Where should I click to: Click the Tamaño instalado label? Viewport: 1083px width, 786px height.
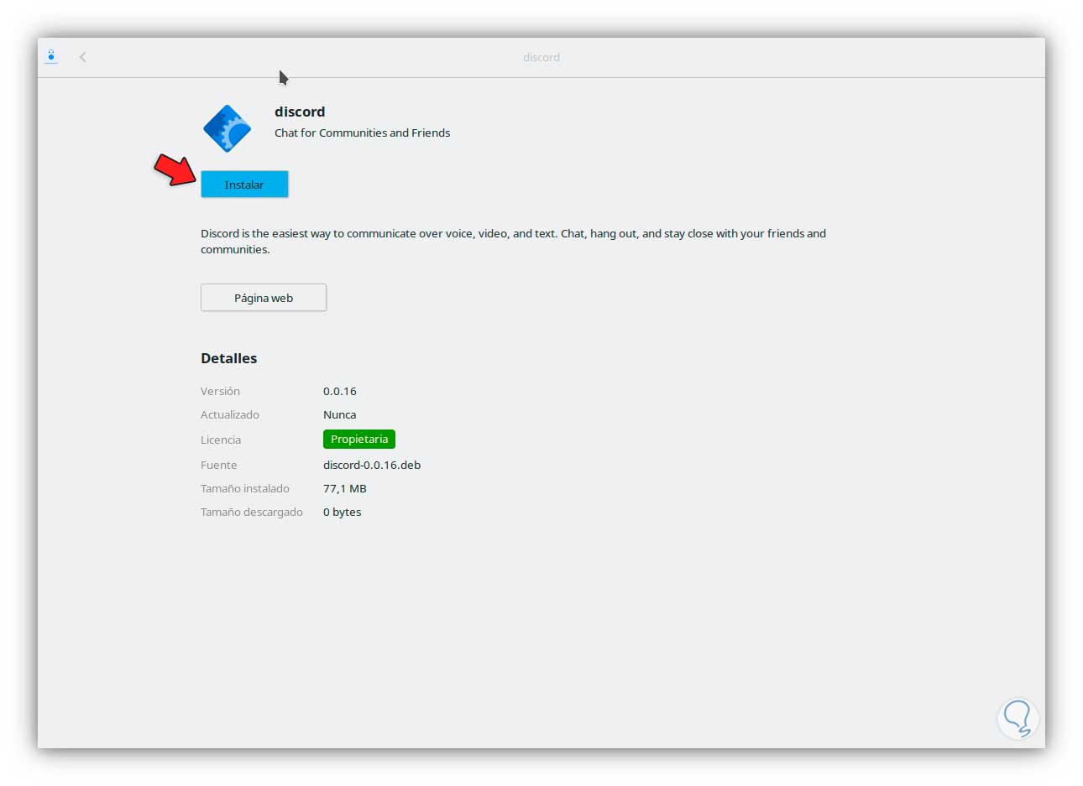pos(245,488)
